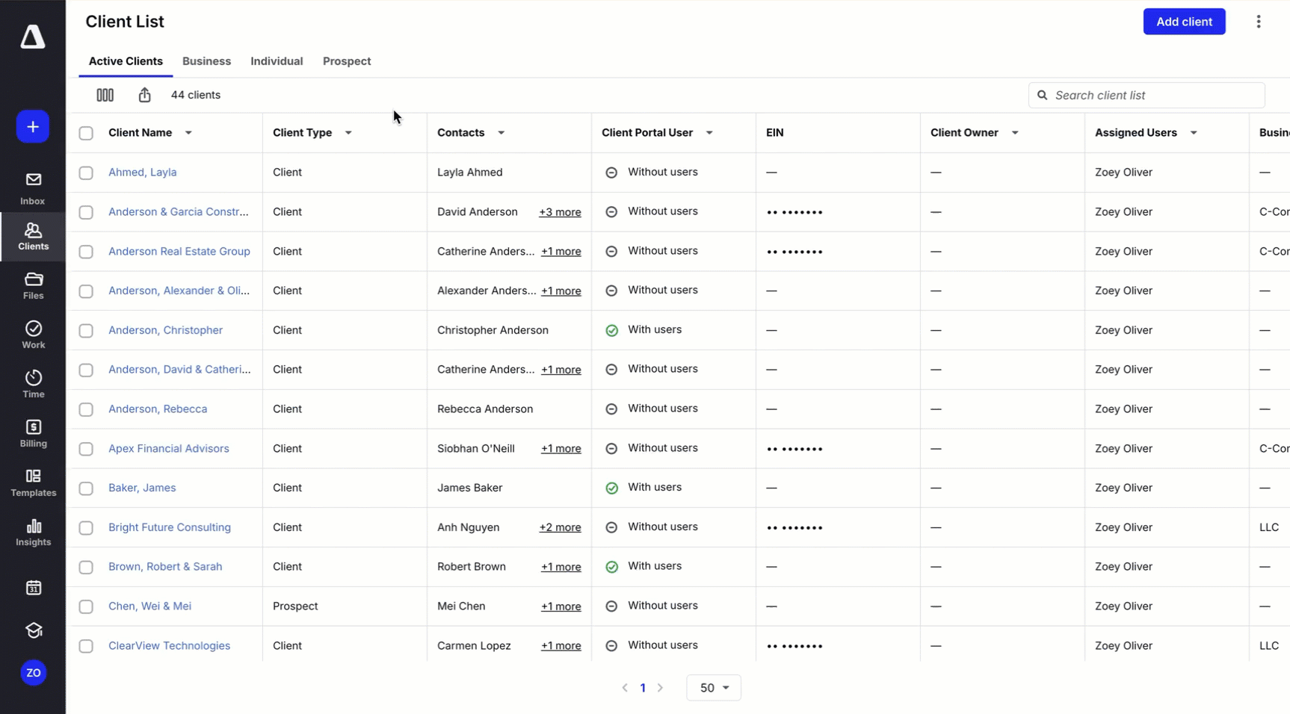Open Client Portal User column dropdown

[x=709, y=133]
